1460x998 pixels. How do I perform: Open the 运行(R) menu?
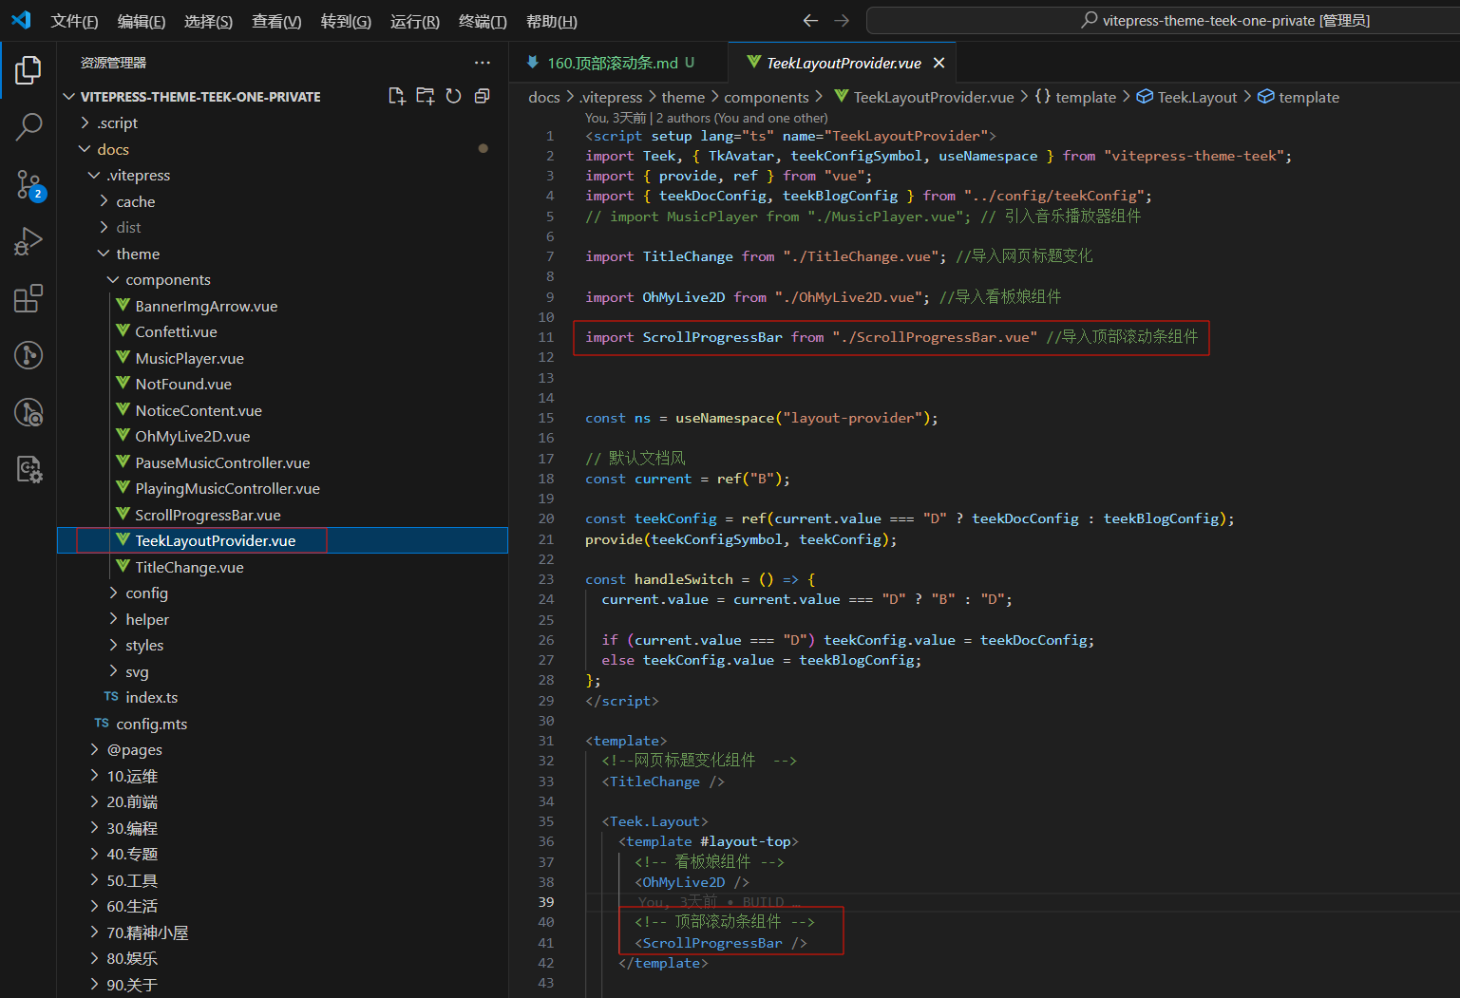(x=415, y=21)
